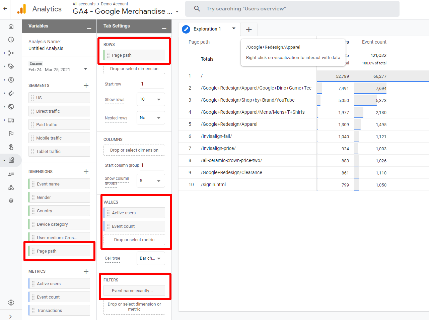Click Event count chip under VALUES
Screen dimensions: 429x320
click(134, 226)
